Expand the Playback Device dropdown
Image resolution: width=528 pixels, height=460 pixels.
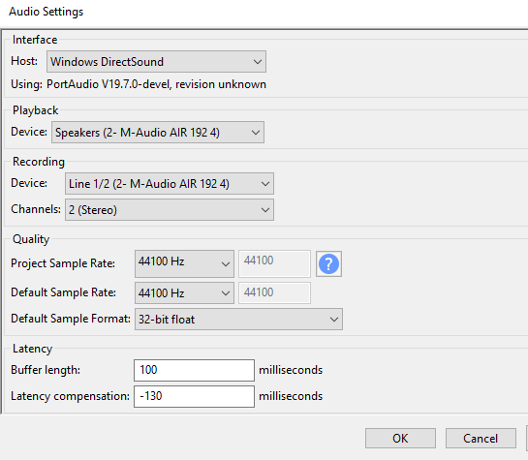(x=158, y=133)
